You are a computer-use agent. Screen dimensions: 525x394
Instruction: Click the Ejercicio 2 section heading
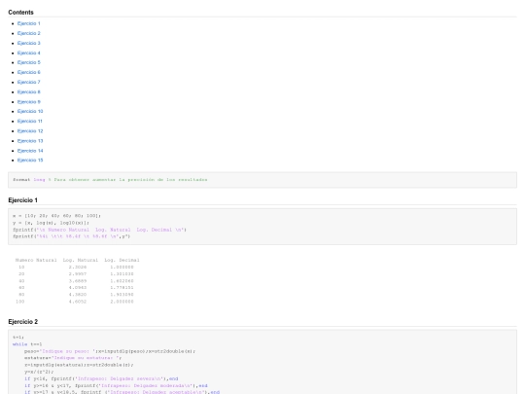click(x=22, y=322)
